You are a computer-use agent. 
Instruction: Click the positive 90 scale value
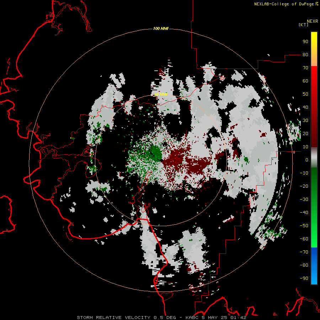(x=305, y=42)
